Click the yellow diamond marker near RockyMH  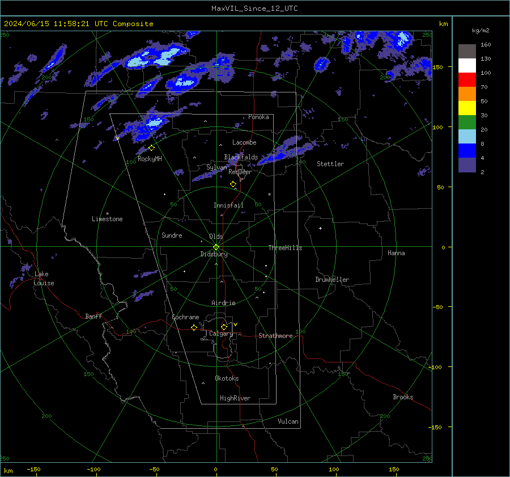click(151, 148)
